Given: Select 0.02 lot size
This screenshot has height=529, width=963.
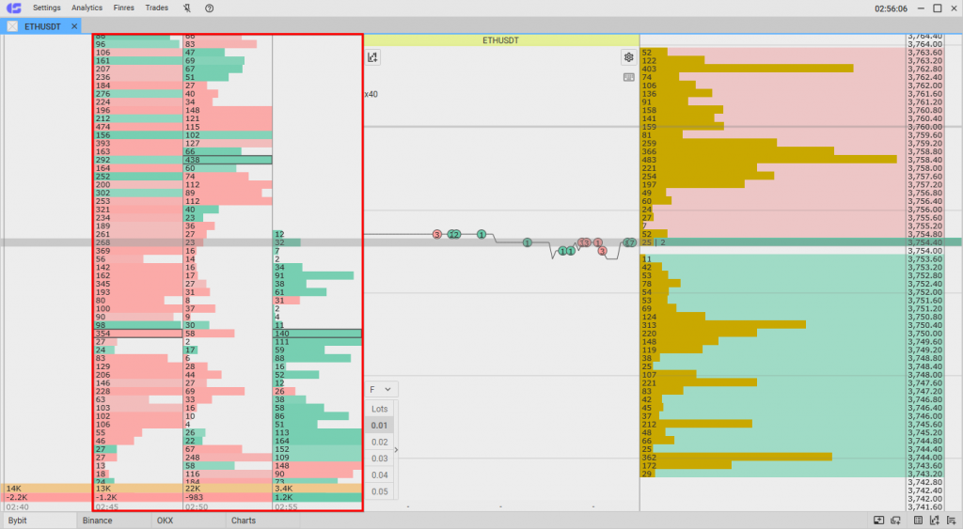Looking at the screenshot, I should tap(380, 442).
